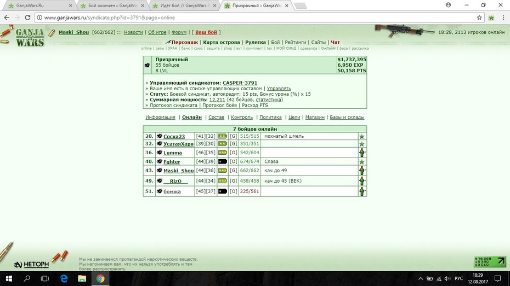Reload the page with the browser refresh button
The height and width of the screenshot is (286, 510).
click(27, 17)
